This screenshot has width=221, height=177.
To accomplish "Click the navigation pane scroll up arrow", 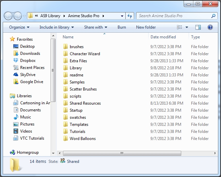I will [x=53, y=36].
